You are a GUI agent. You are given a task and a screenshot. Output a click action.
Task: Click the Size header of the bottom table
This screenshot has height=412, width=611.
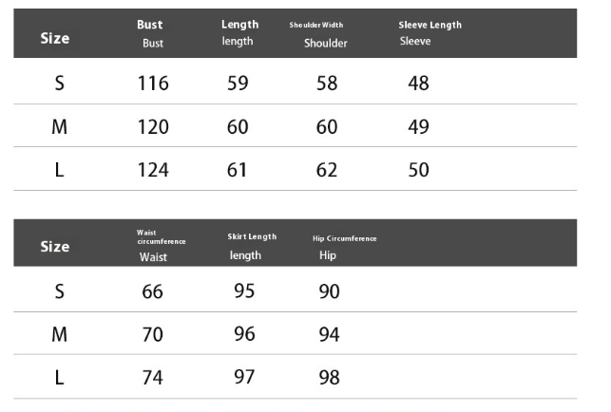point(55,247)
